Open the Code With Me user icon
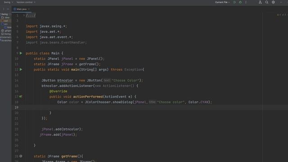Image resolution: width=288 pixels, height=162 pixels. click(260, 2)
